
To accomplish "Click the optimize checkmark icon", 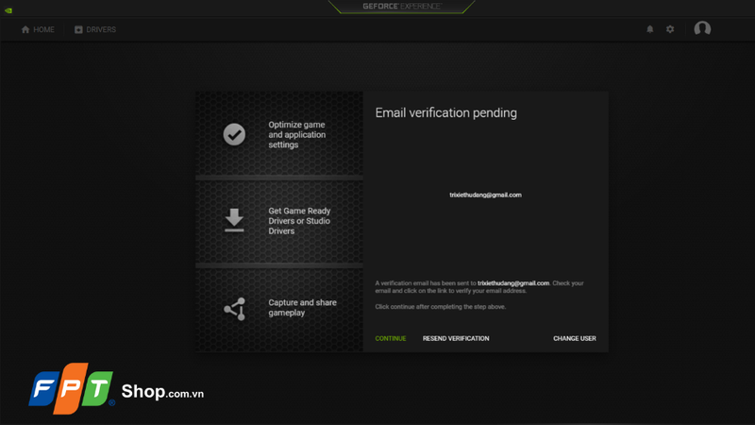I will 234,134.
